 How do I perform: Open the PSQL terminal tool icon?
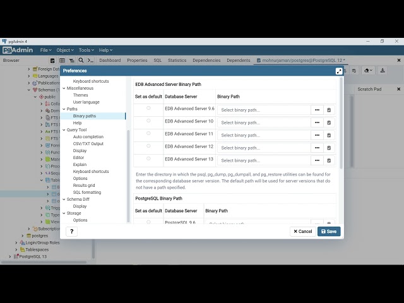[x=90, y=61]
